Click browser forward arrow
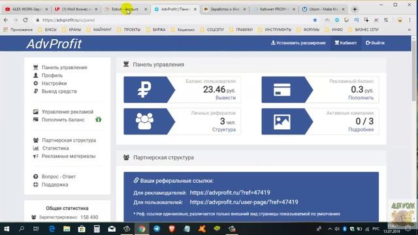 click(15, 20)
